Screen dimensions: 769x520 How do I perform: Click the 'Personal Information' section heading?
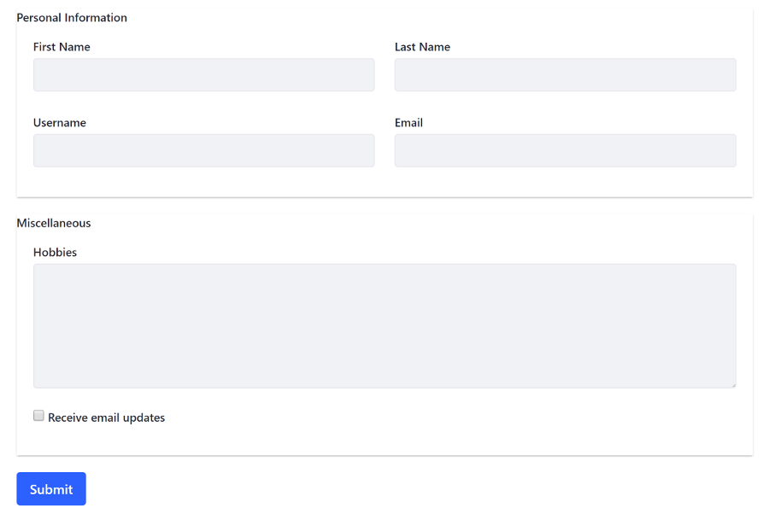[72, 18]
